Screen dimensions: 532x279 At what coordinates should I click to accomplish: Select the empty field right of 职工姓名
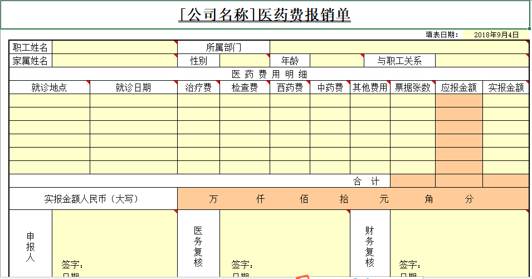(114, 47)
